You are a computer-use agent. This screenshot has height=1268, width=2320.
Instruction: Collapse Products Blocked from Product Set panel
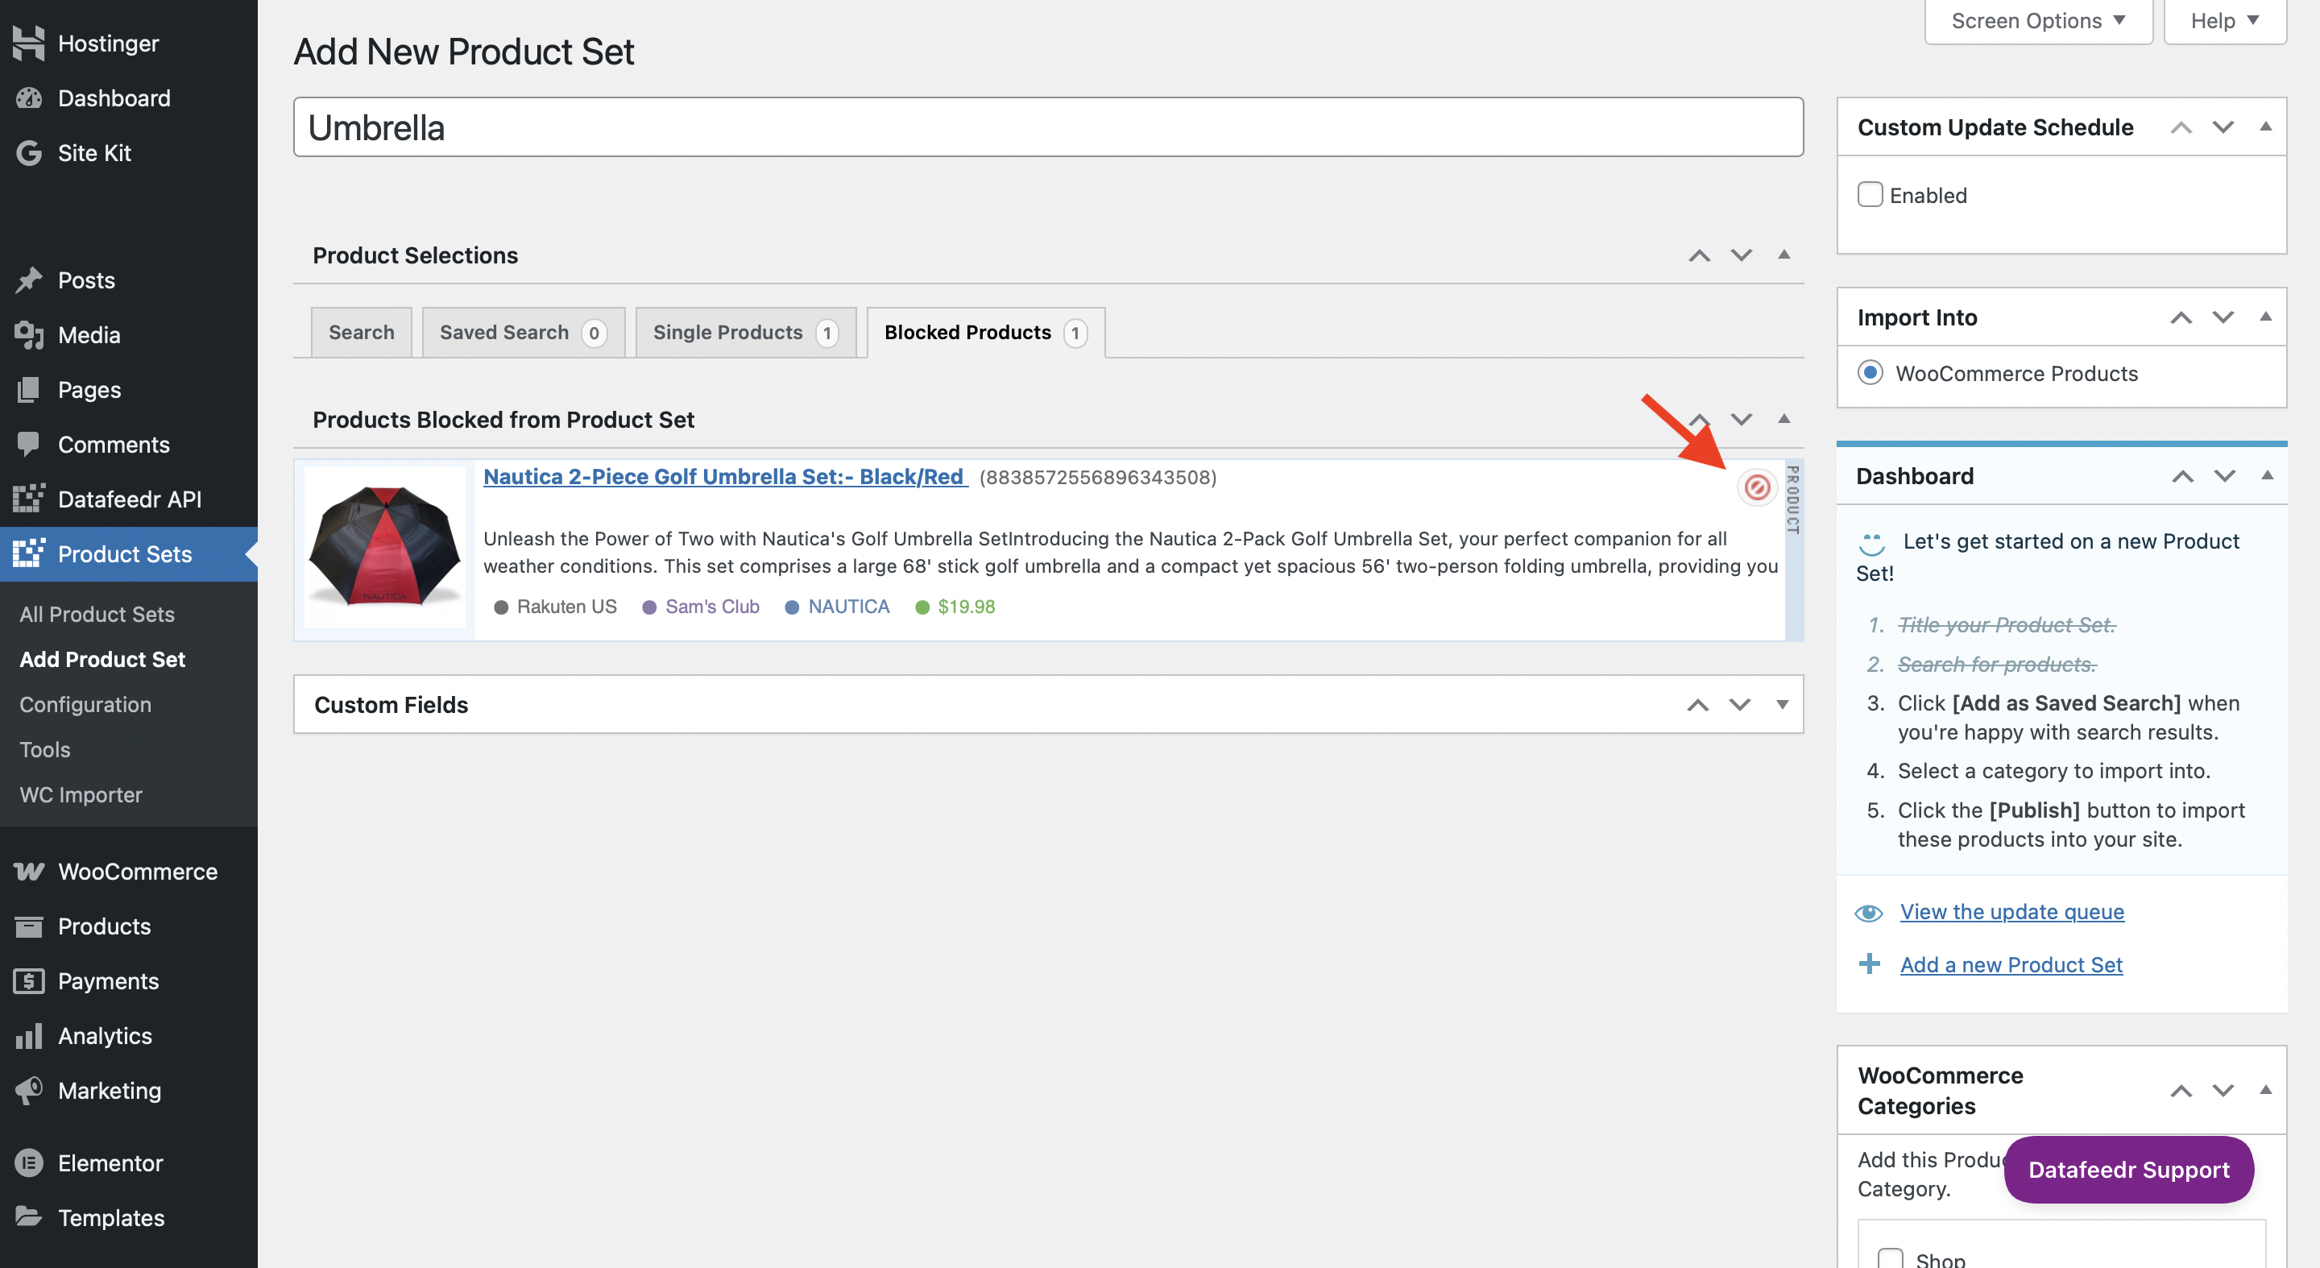tap(1783, 419)
